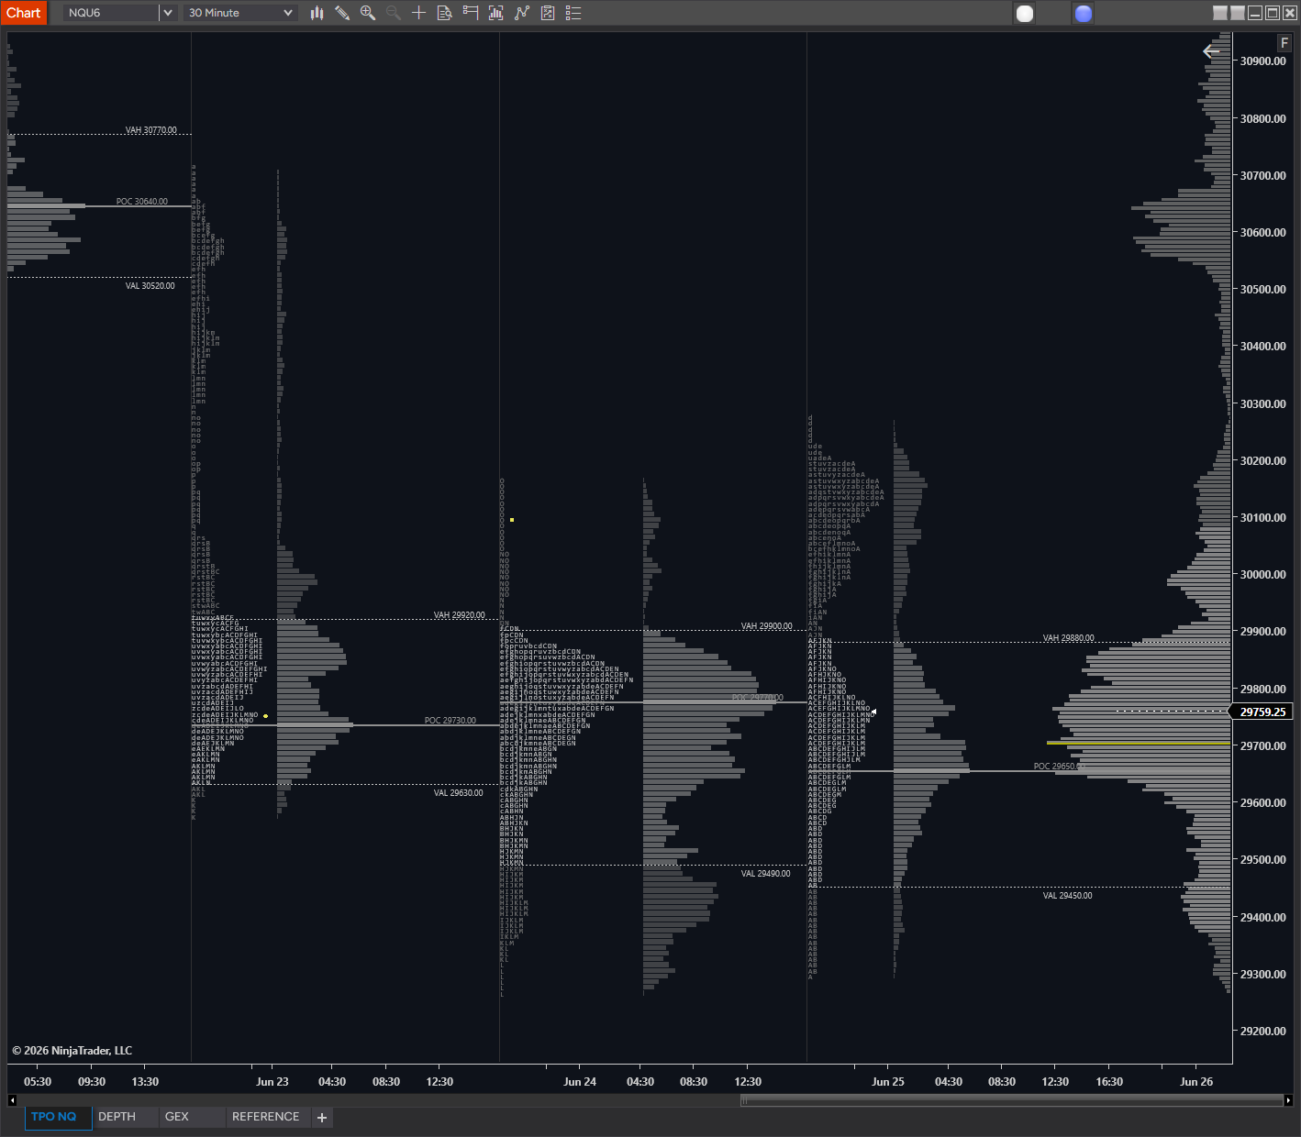
Task: Click the VAL 29630.00 label
Action: 459,793
